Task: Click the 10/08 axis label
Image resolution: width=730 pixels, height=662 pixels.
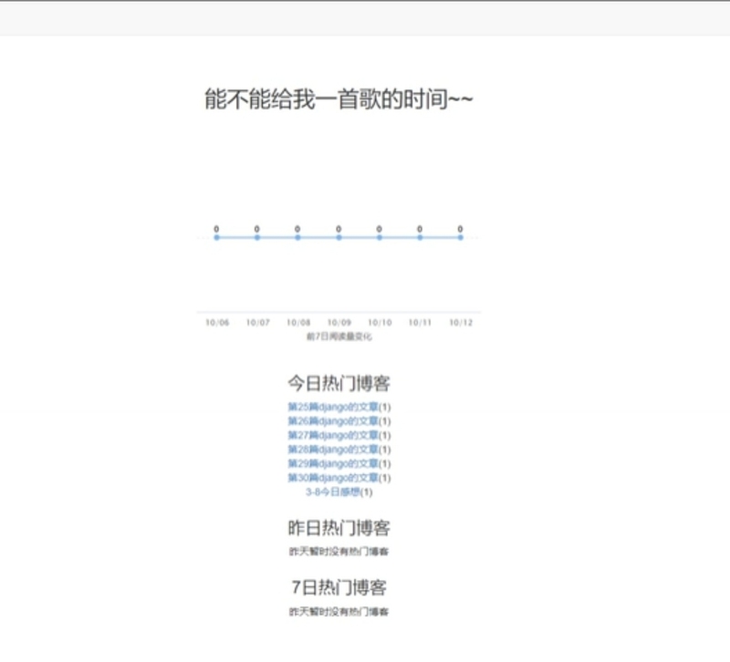Action: coord(298,323)
